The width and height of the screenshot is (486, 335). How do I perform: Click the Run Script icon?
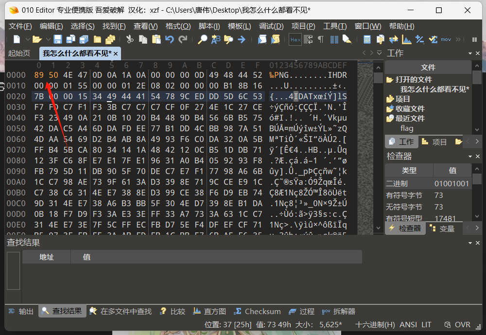click(262, 39)
